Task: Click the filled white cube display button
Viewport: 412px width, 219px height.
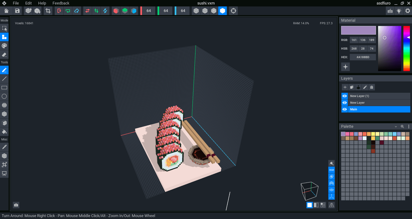Action: (x=222, y=11)
